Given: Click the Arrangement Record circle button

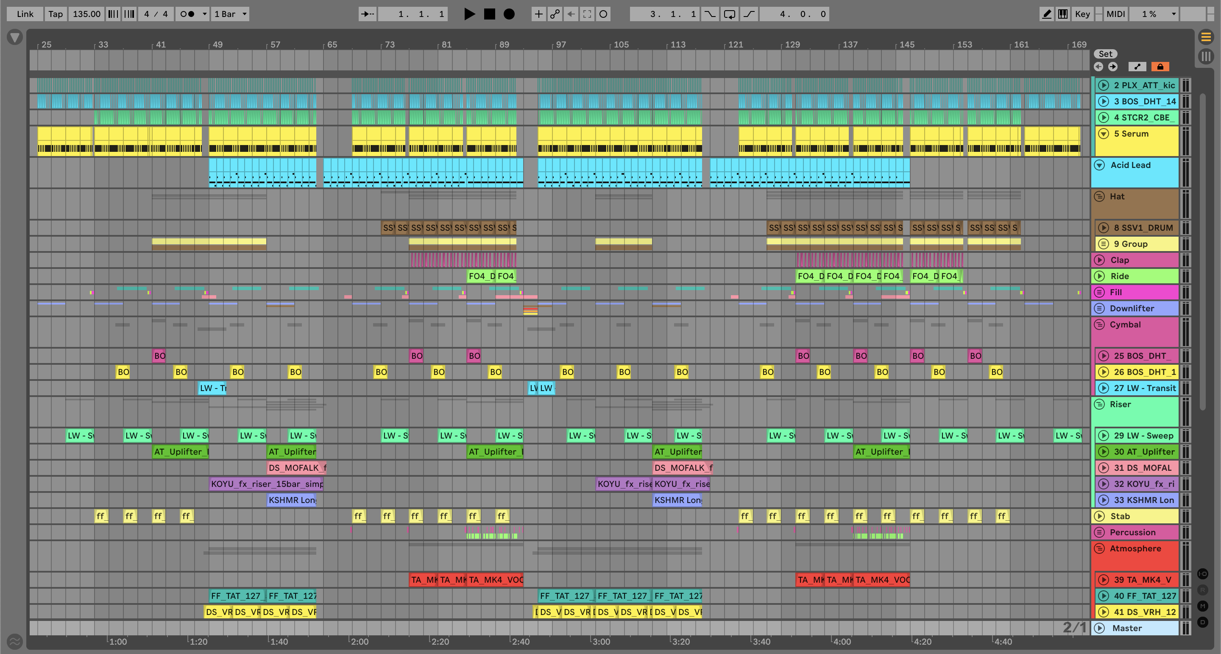Looking at the screenshot, I should coord(509,14).
